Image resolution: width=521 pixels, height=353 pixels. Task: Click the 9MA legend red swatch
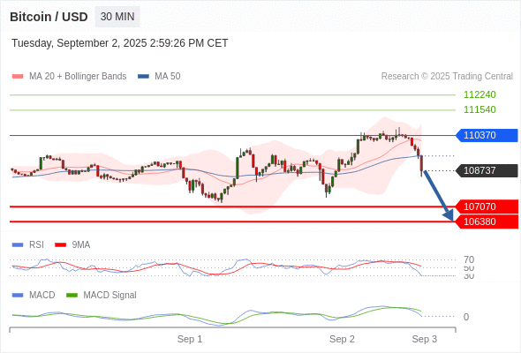coord(60,245)
